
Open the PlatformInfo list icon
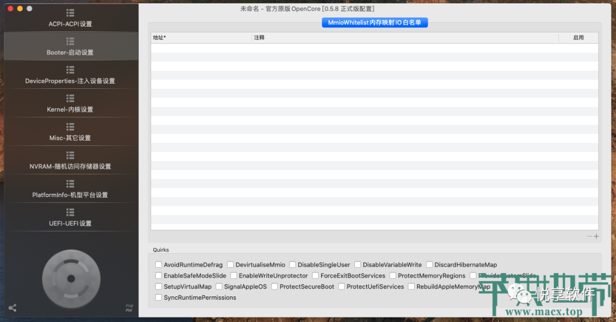point(70,184)
